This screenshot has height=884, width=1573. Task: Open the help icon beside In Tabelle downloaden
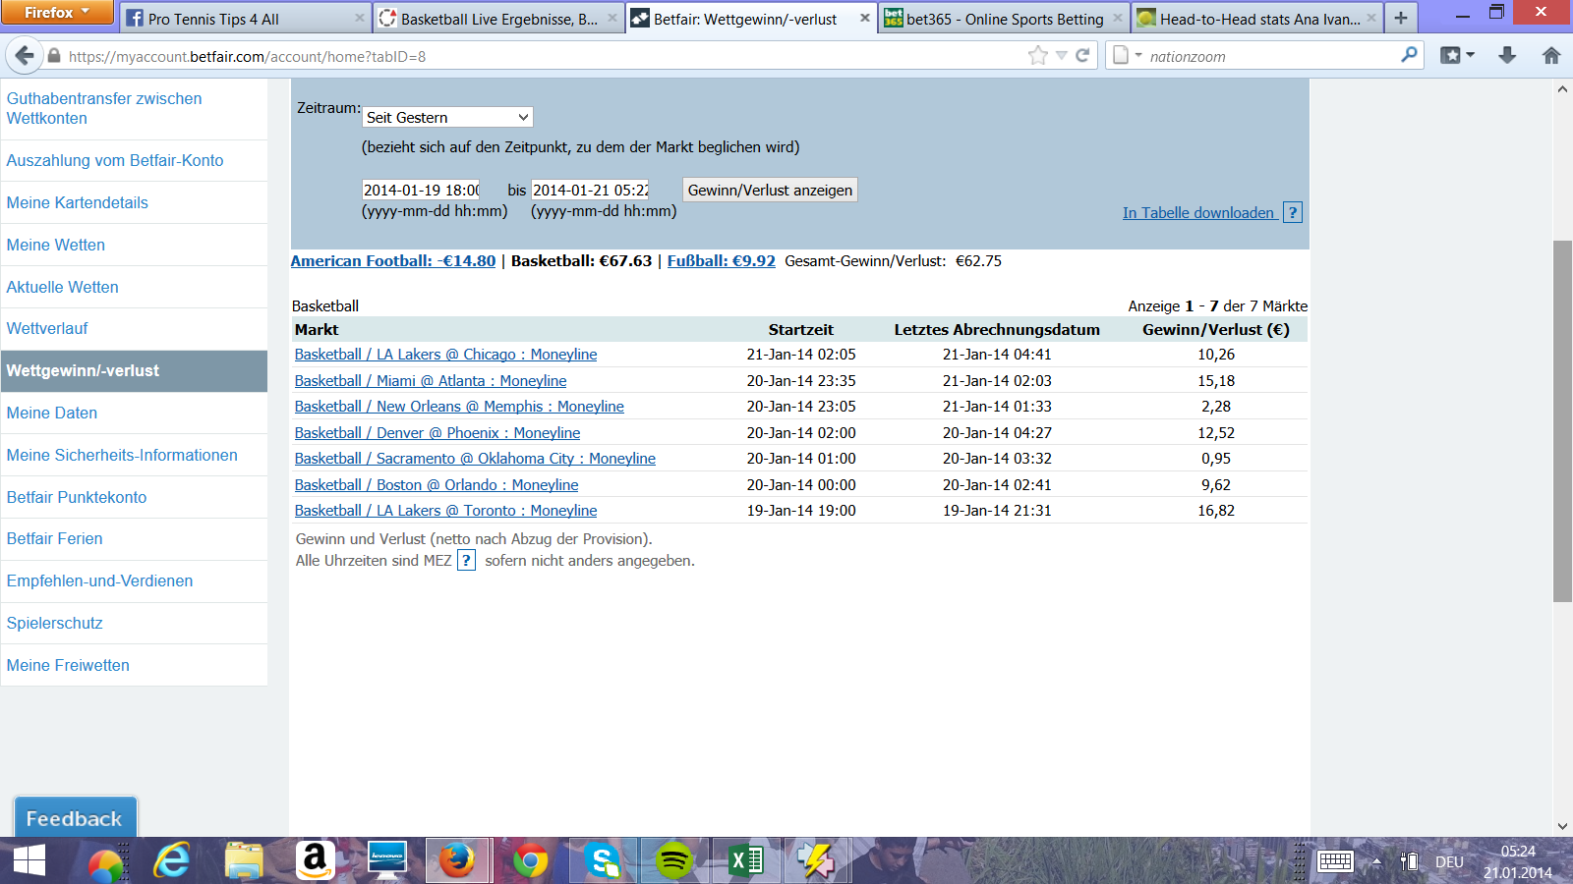[1293, 212]
